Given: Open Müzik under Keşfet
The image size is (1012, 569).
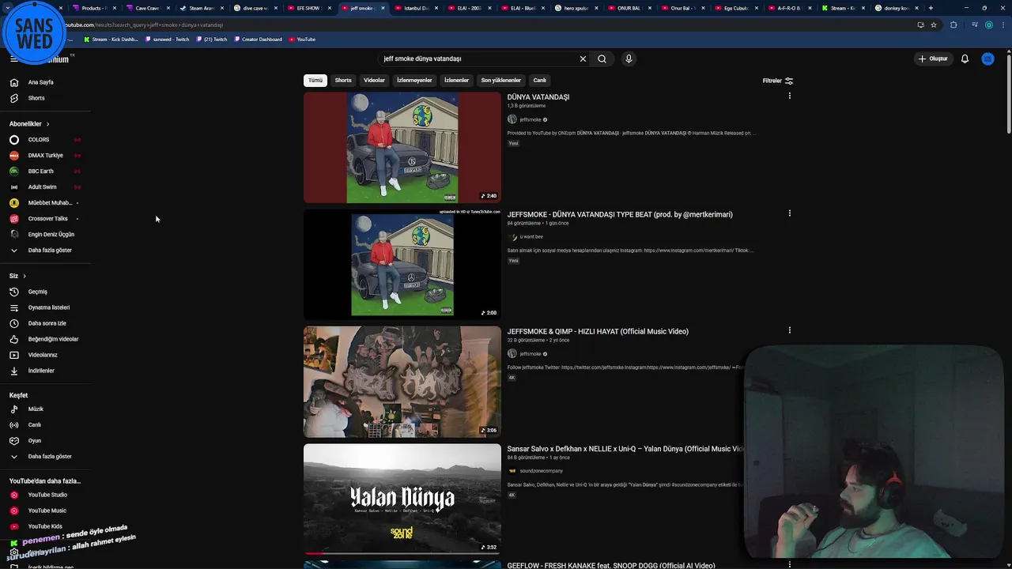Looking at the screenshot, I should 36,409.
